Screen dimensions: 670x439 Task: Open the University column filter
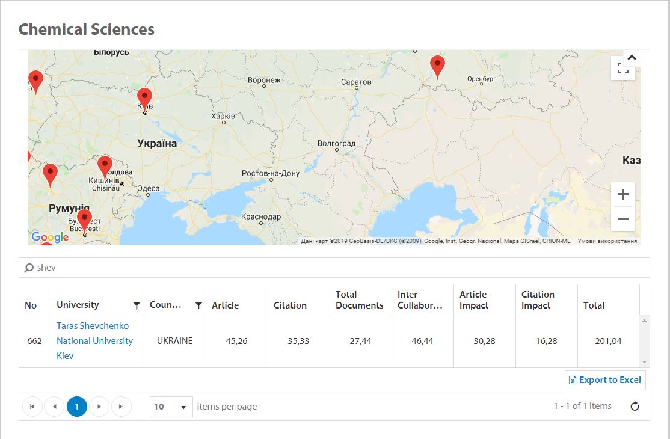point(137,305)
